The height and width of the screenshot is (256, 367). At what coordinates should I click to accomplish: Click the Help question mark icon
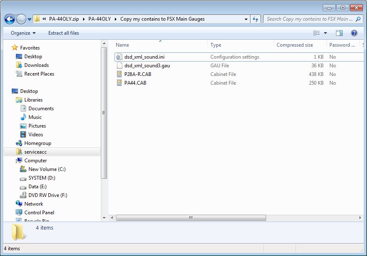[x=354, y=33]
